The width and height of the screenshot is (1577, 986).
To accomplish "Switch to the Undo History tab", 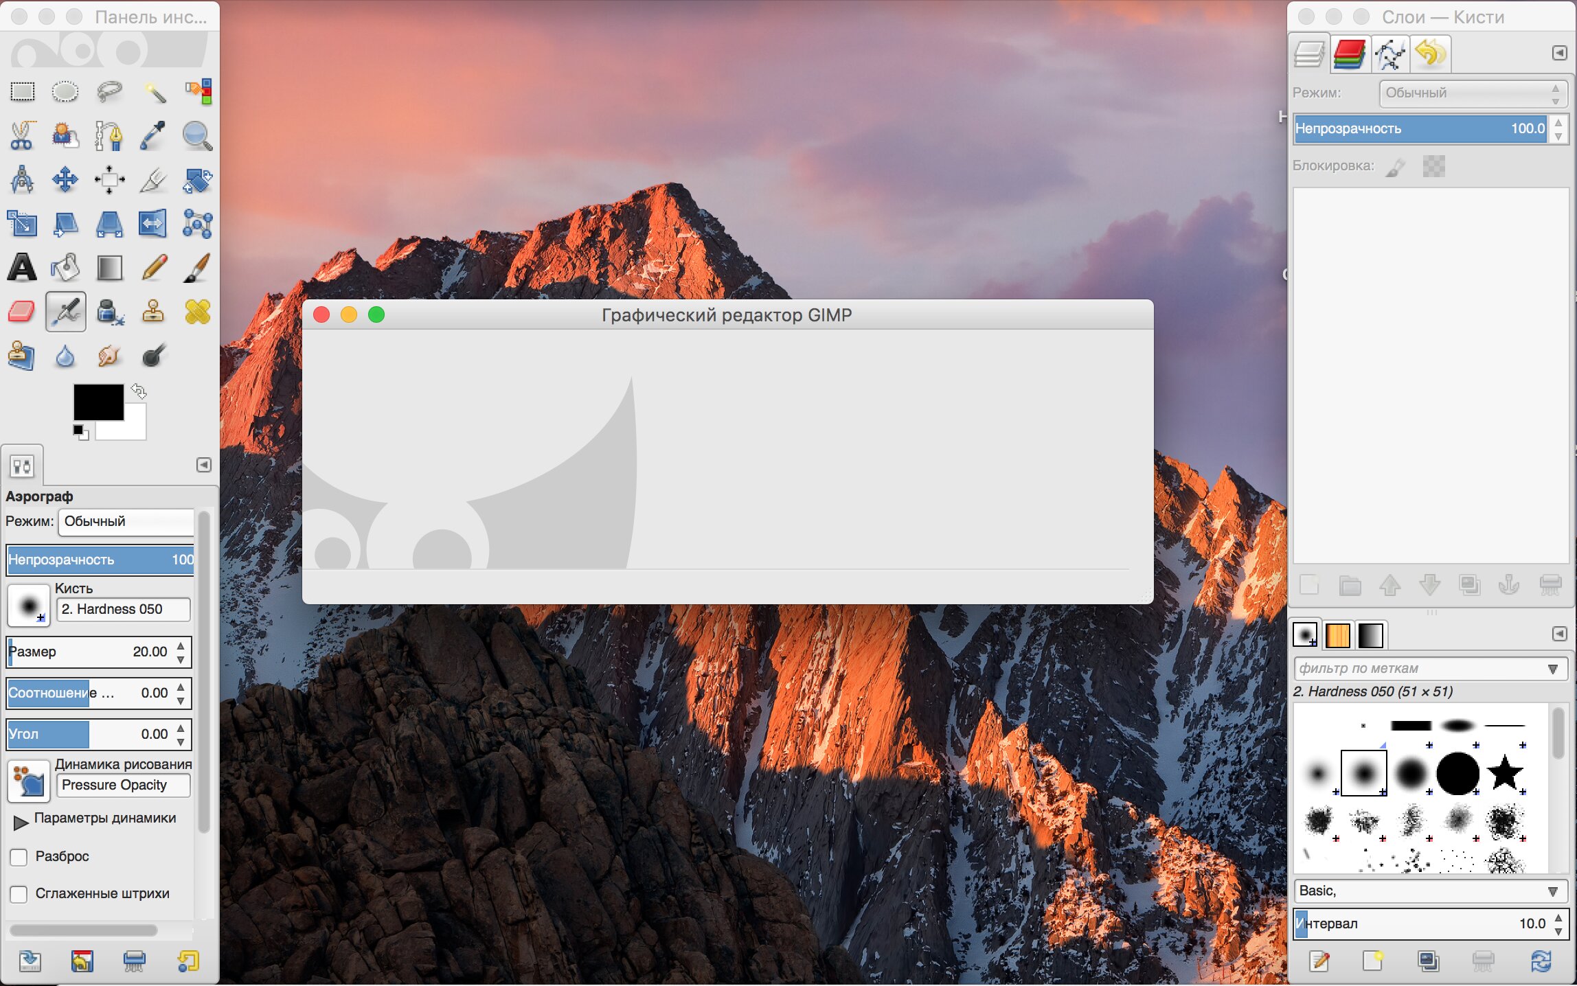I will click(1430, 54).
